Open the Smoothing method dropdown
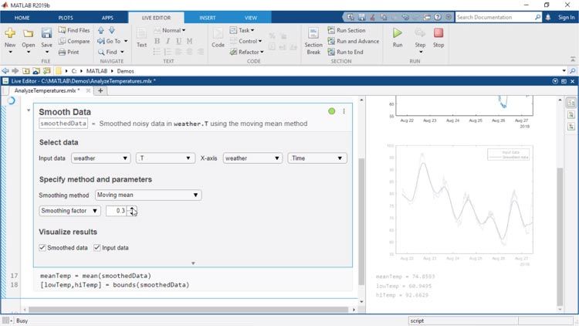579x326 pixels. pyautogui.click(x=148, y=195)
